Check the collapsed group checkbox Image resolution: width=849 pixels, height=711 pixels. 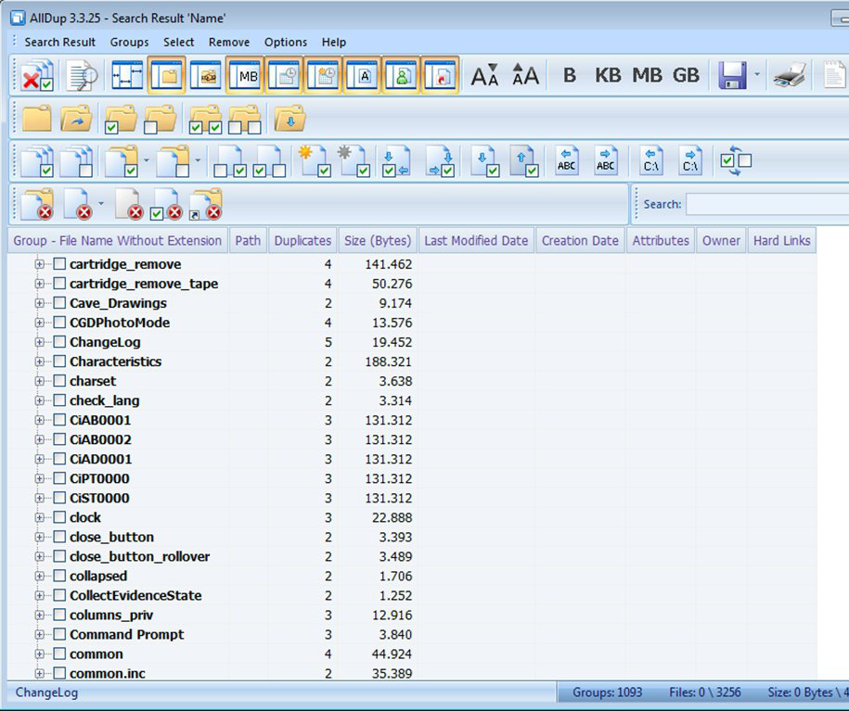(x=59, y=576)
